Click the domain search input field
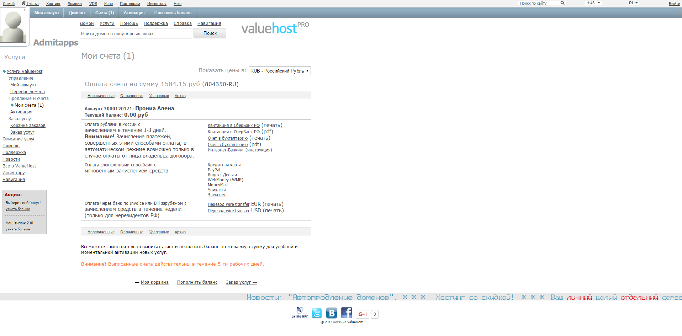Screen dimensions: 682x336 (x=135, y=33)
